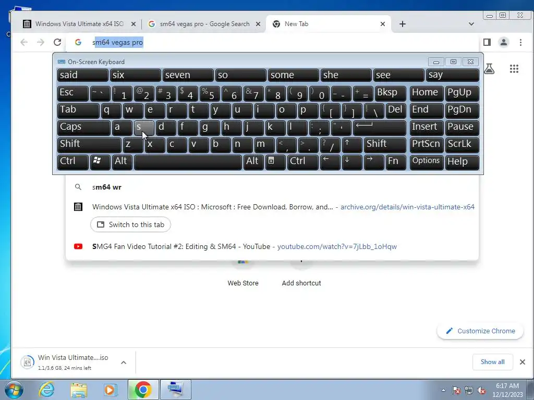This screenshot has height=400, width=534.
Task: Toggle the ScrLk key
Action: tap(462, 145)
